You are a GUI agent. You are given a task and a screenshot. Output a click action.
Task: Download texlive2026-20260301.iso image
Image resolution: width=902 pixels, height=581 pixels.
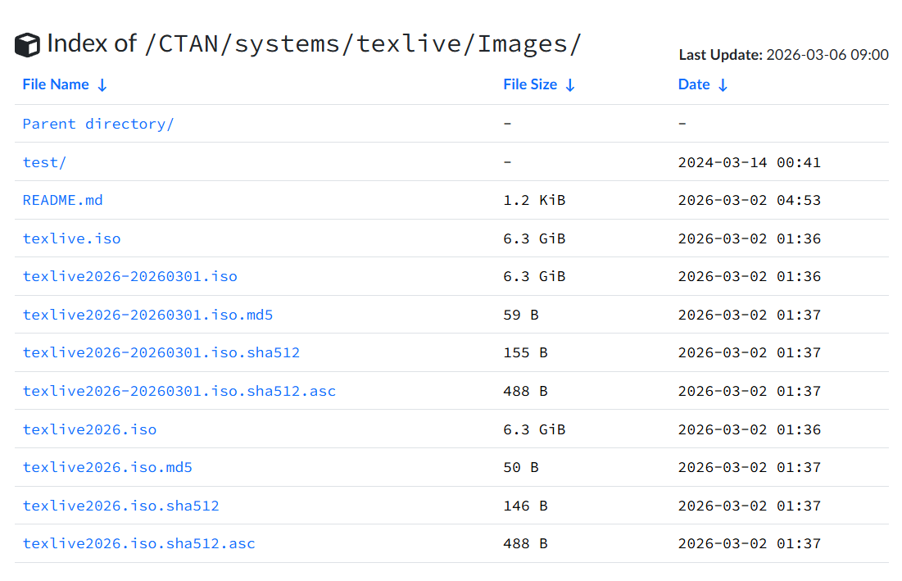point(130,276)
